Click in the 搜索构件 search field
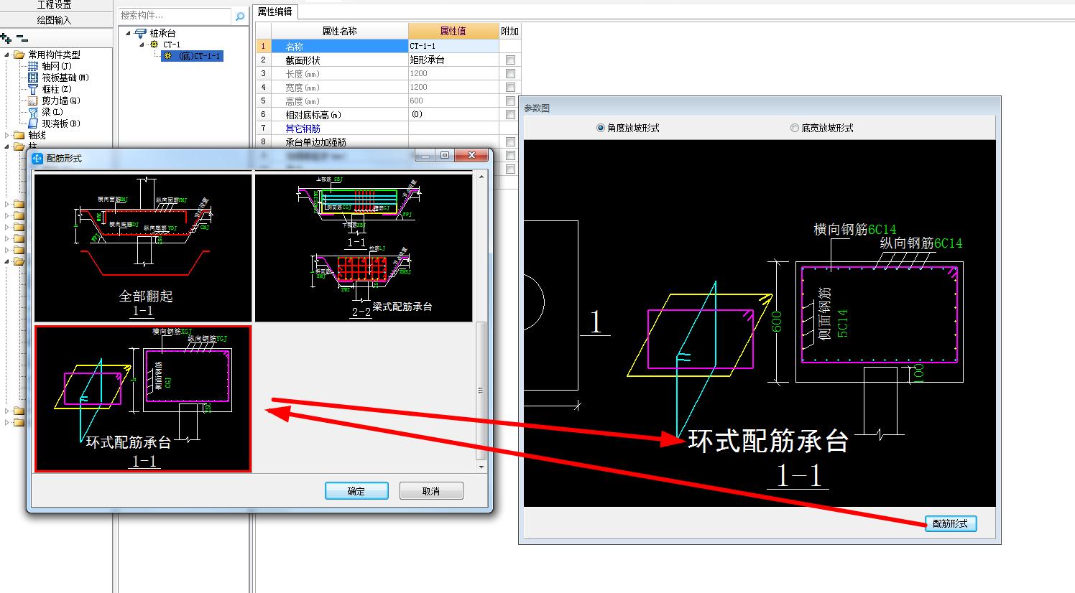Image resolution: width=1075 pixels, height=593 pixels. click(175, 16)
